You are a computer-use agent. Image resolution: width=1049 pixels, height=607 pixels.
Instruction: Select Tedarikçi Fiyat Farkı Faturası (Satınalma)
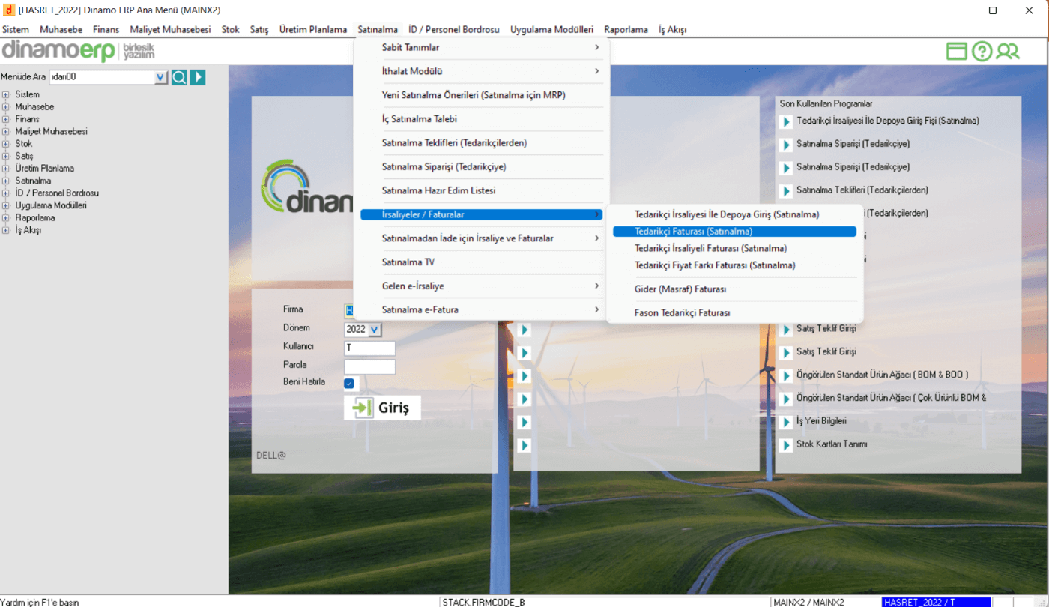pyautogui.click(x=734, y=265)
